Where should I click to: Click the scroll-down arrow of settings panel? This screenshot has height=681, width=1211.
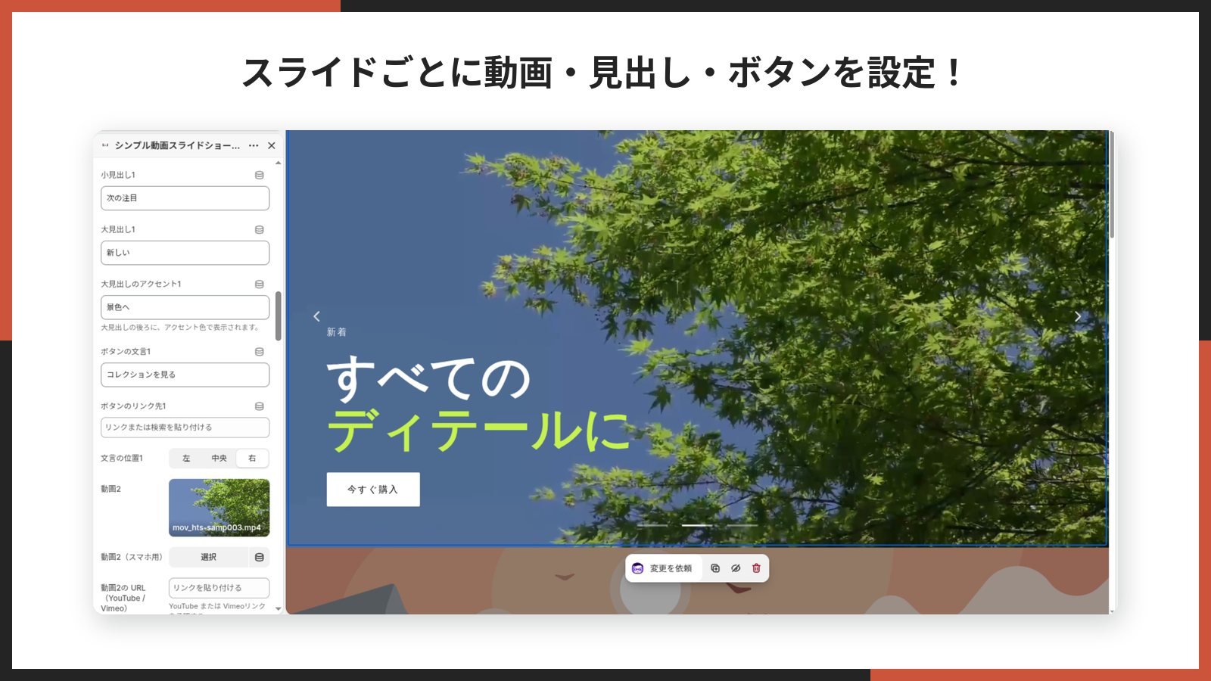pyautogui.click(x=279, y=608)
